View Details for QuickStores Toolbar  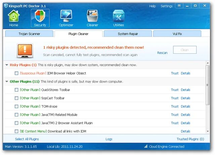[x=185, y=90]
